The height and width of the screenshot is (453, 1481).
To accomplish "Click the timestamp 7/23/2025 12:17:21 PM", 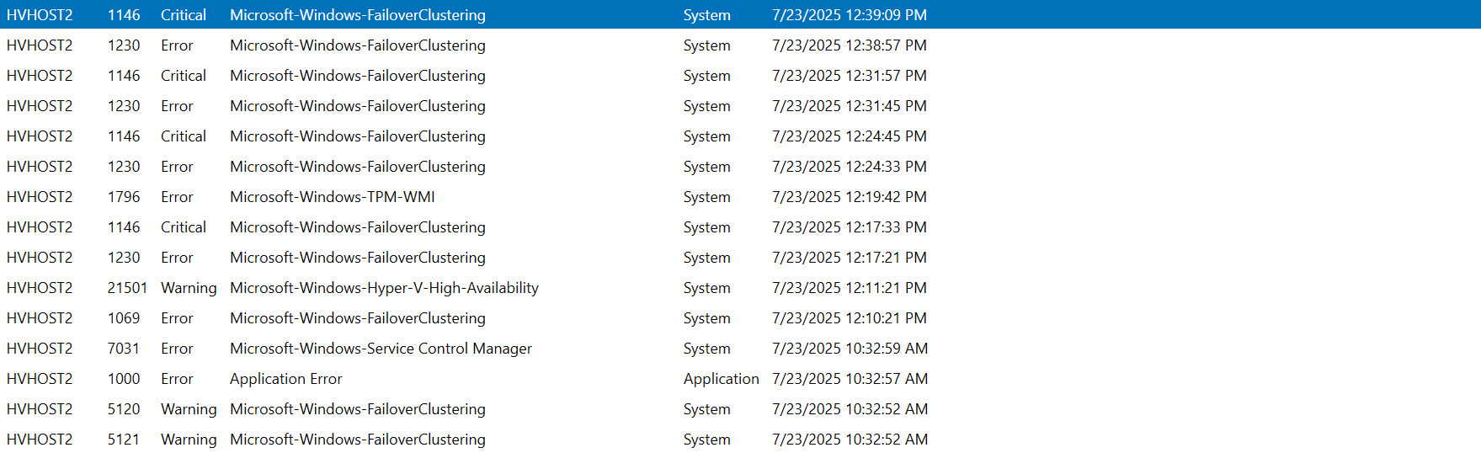I will pos(849,258).
